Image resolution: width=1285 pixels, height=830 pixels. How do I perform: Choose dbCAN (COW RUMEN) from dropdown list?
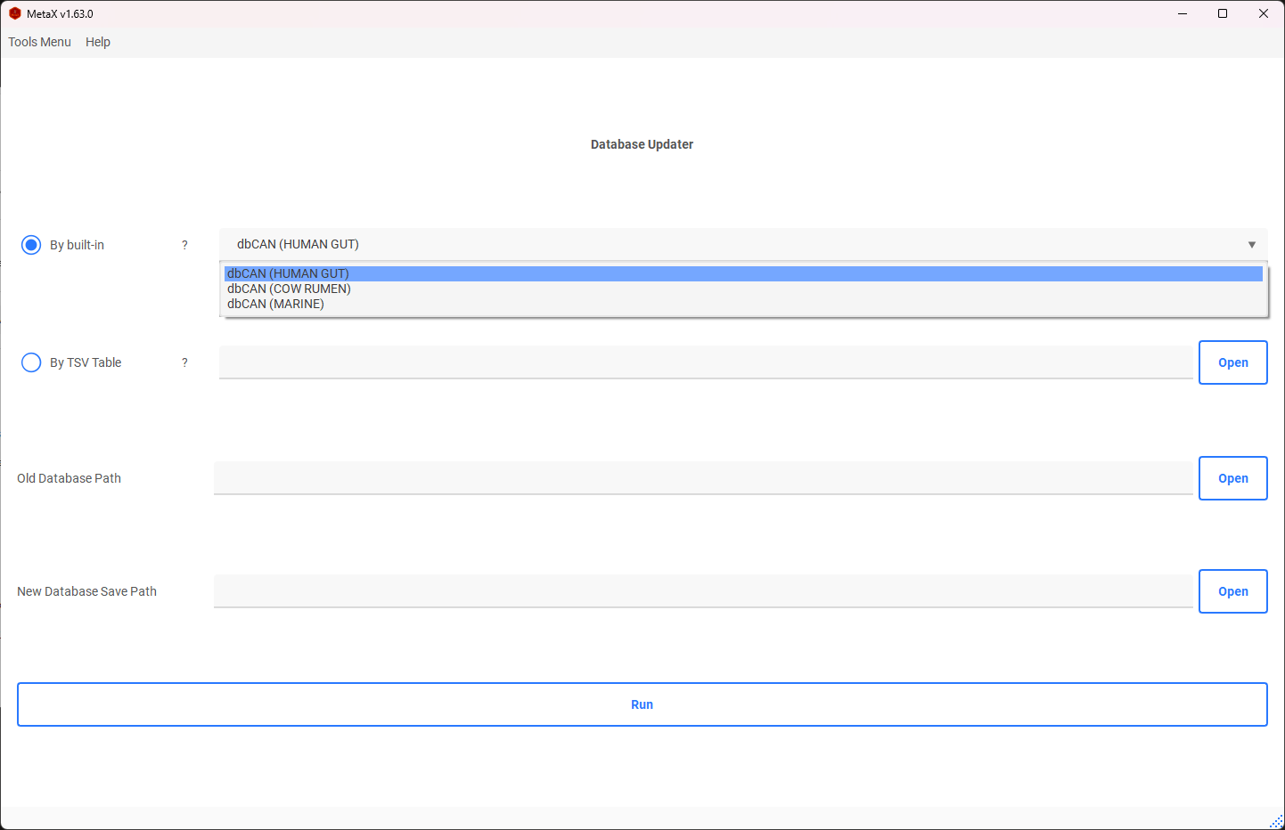pos(743,289)
